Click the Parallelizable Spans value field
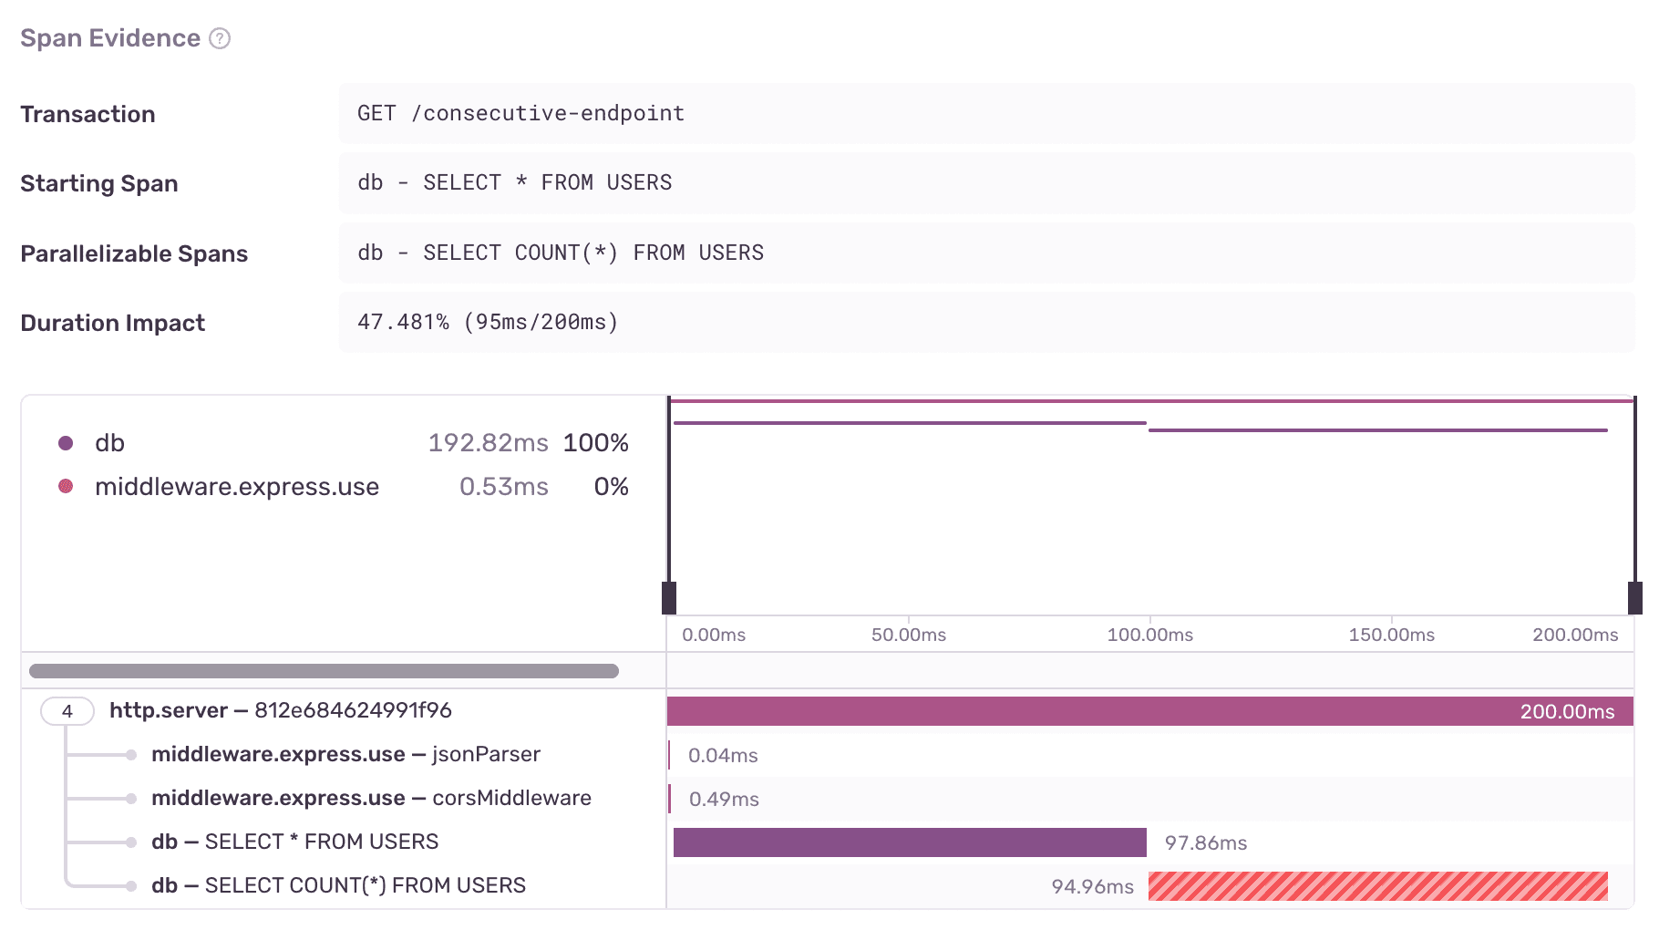The width and height of the screenshot is (1659, 930). click(560, 253)
